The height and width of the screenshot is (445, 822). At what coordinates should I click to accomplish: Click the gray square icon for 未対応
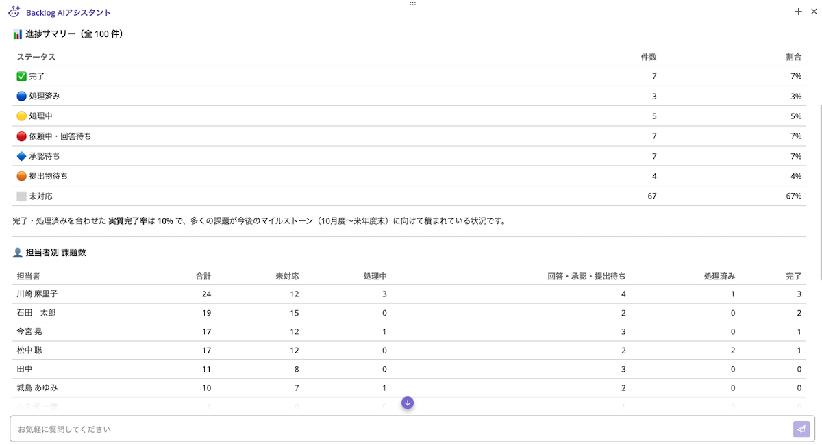(22, 196)
